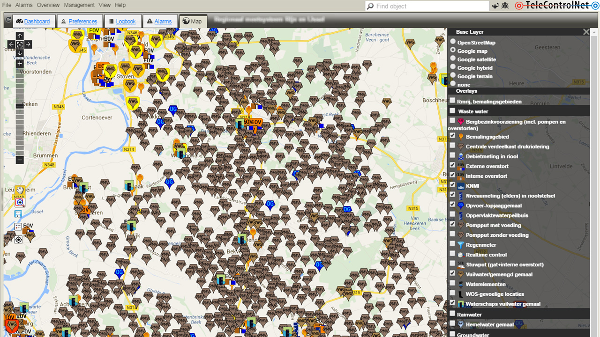This screenshot has height=337, width=600.
Task: Select OpenStreetMap base layer
Action: click(453, 41)
